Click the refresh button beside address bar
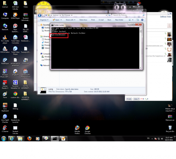Image resolution: width=176 pixels, height=159 pixels. coord(109,15)
